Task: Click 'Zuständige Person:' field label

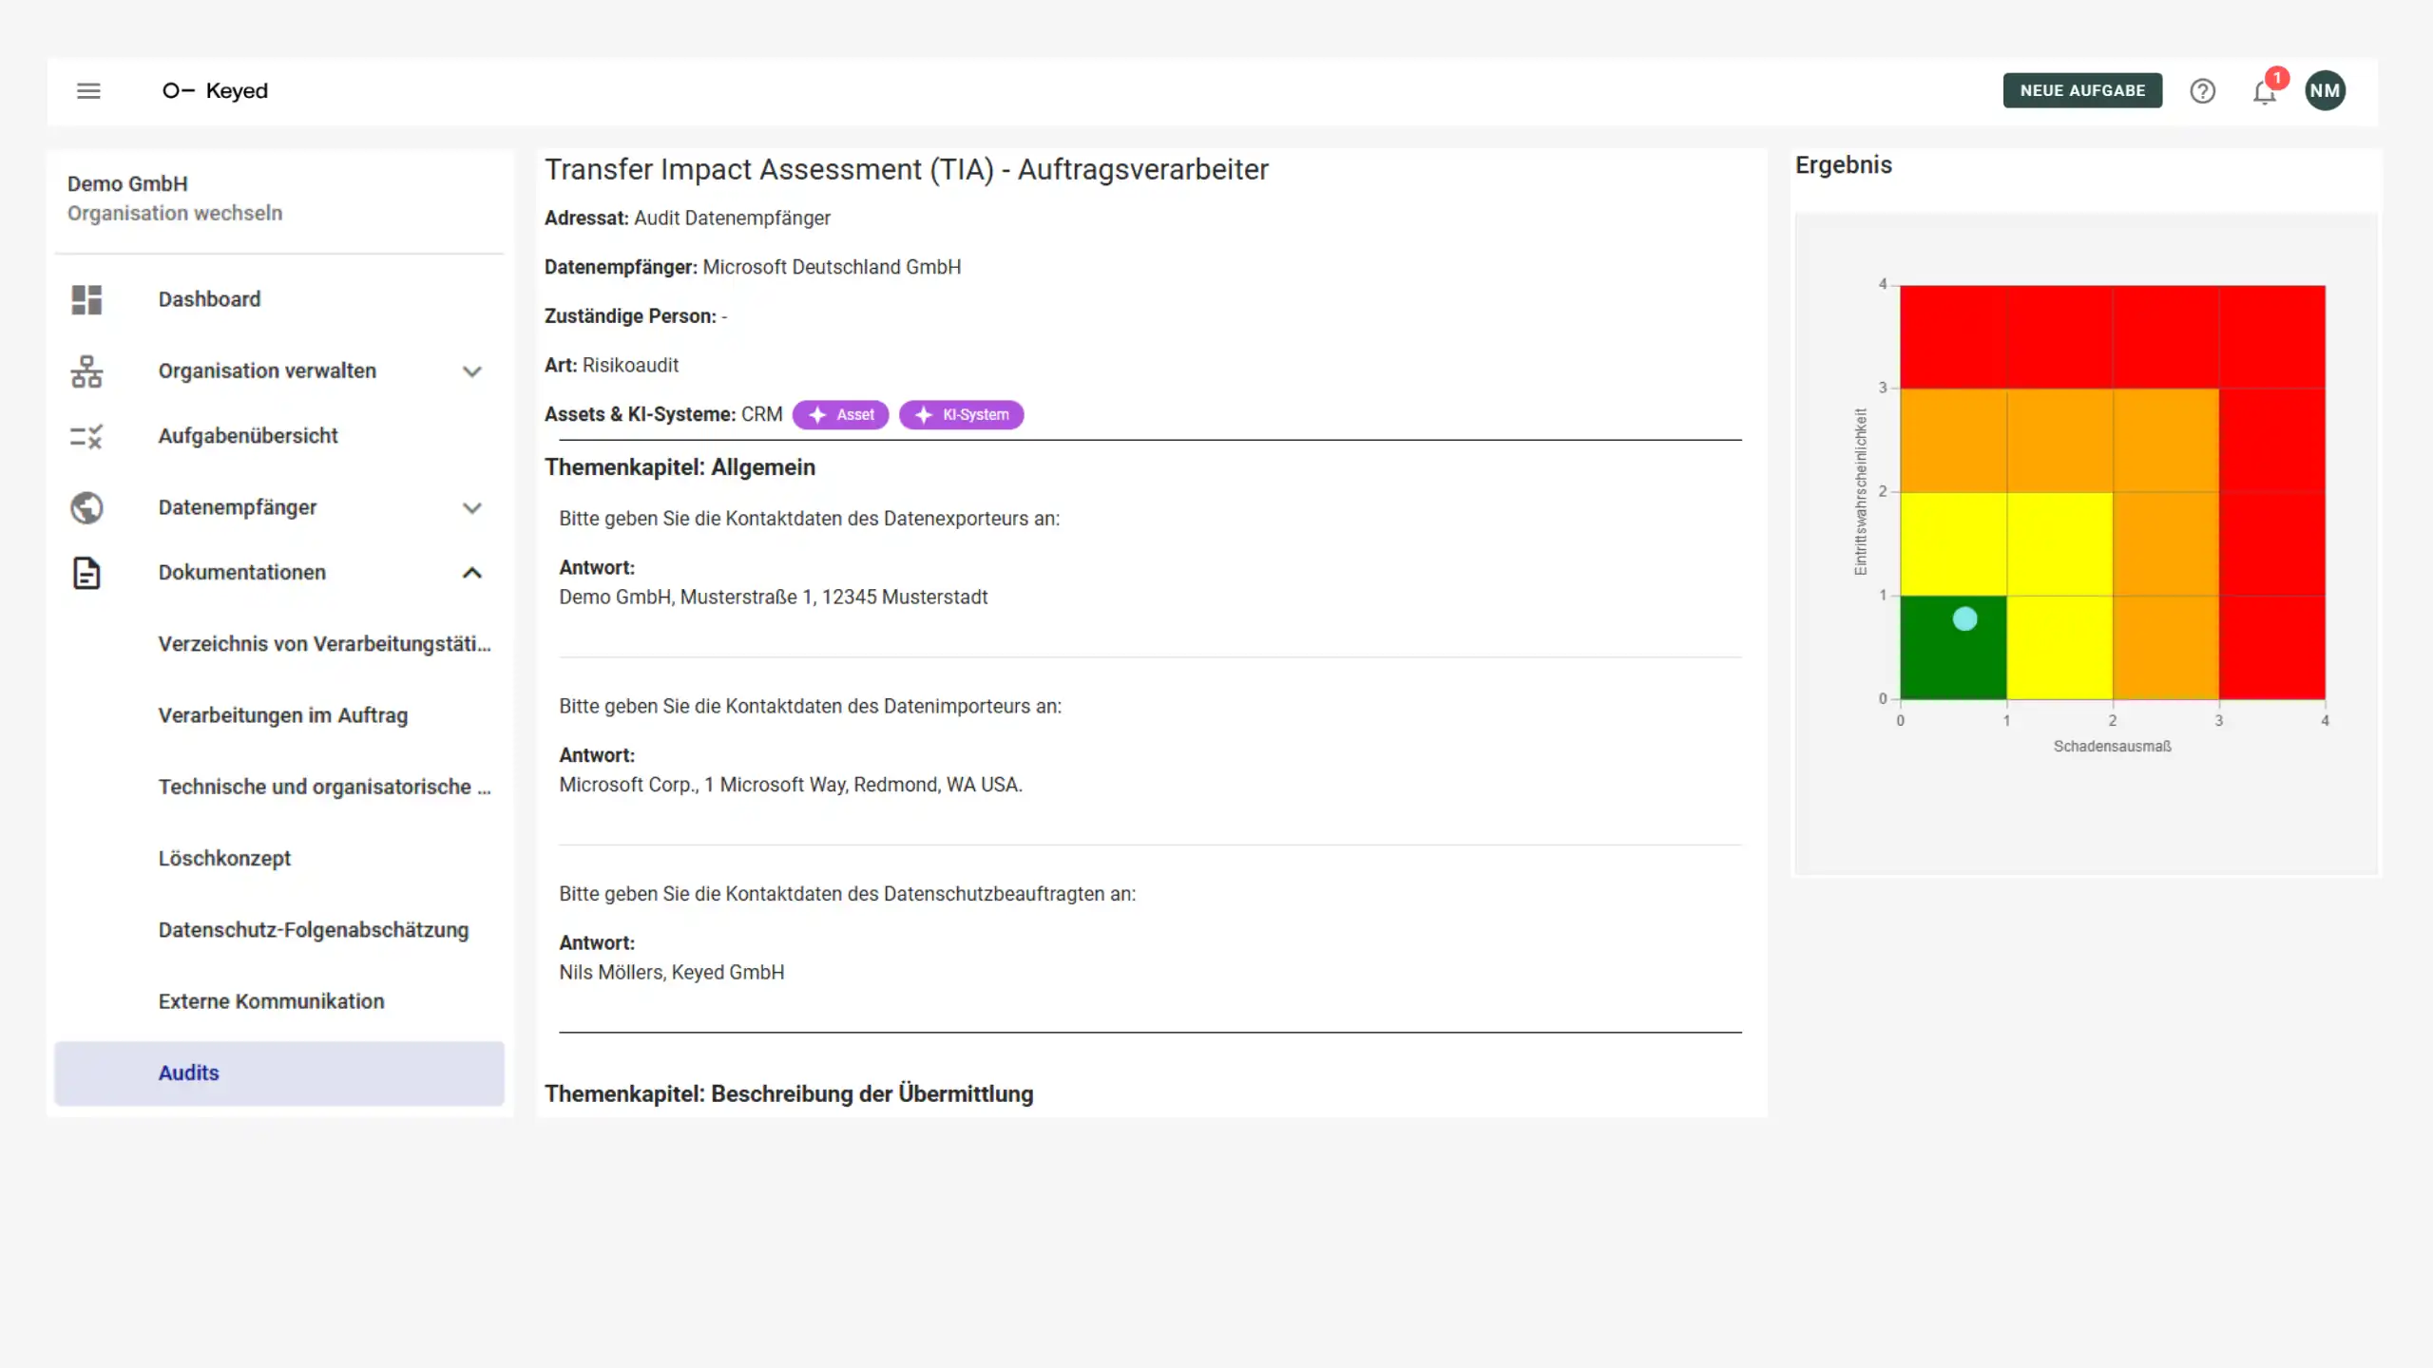Action: 630,316
